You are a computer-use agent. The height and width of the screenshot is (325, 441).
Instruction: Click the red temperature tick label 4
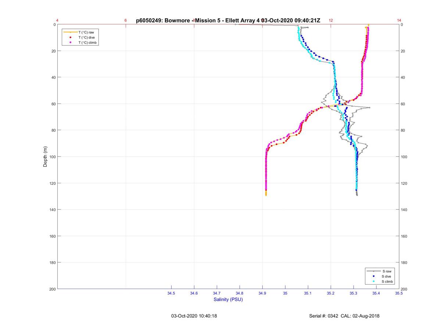click(57, 21)
